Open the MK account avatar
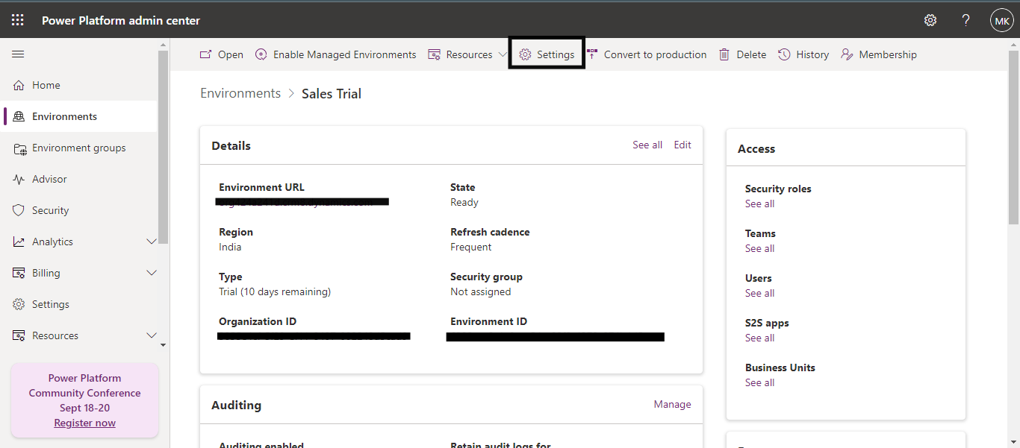The width and height of the screenshot is (1020, 448). point(1001,20)
